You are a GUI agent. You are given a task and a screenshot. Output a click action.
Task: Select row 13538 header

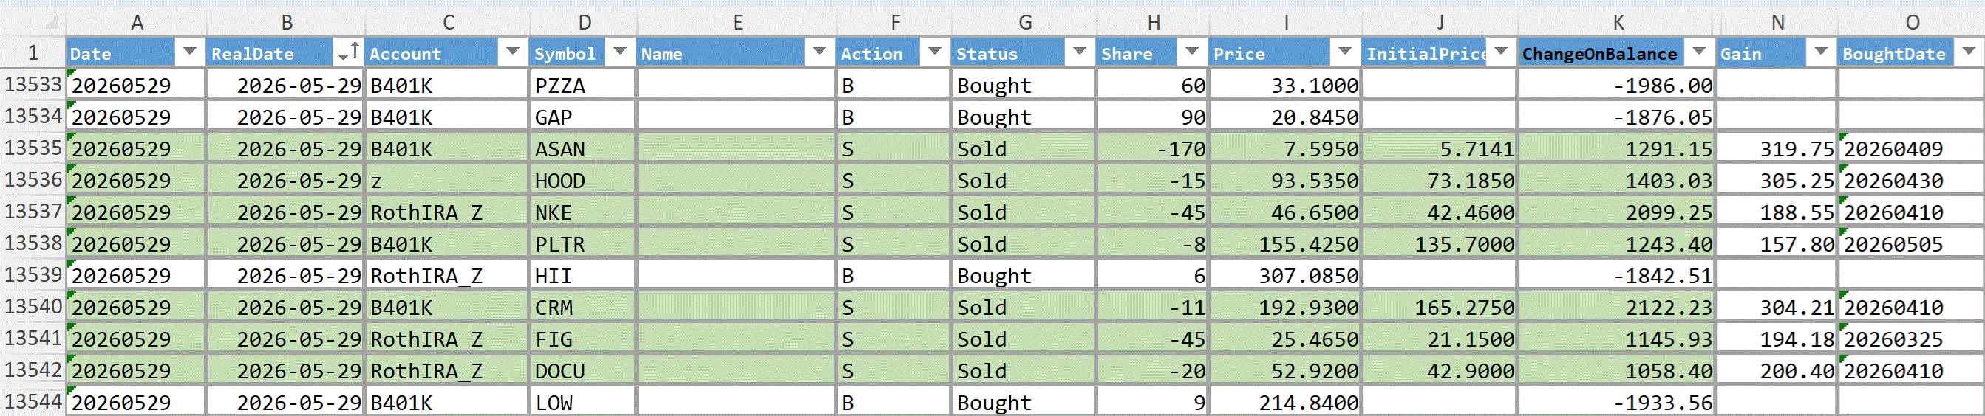(x=33, y=243)
